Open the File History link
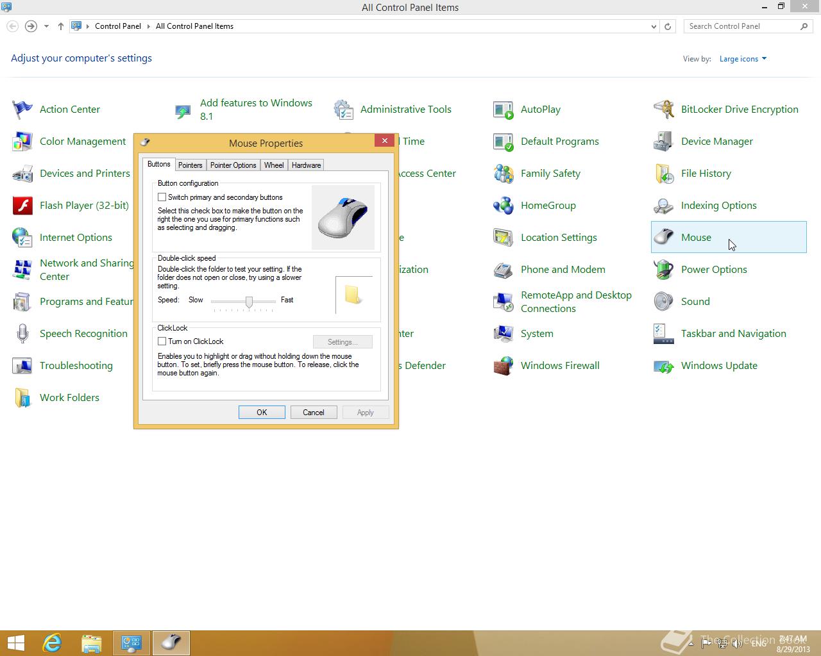 click(x=706, y=174)
